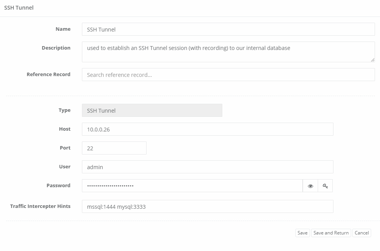The width and height of the screenshot is (380, 251).
Task: Select the SSH Tunnel page title
Action: [x=18, y=7]
